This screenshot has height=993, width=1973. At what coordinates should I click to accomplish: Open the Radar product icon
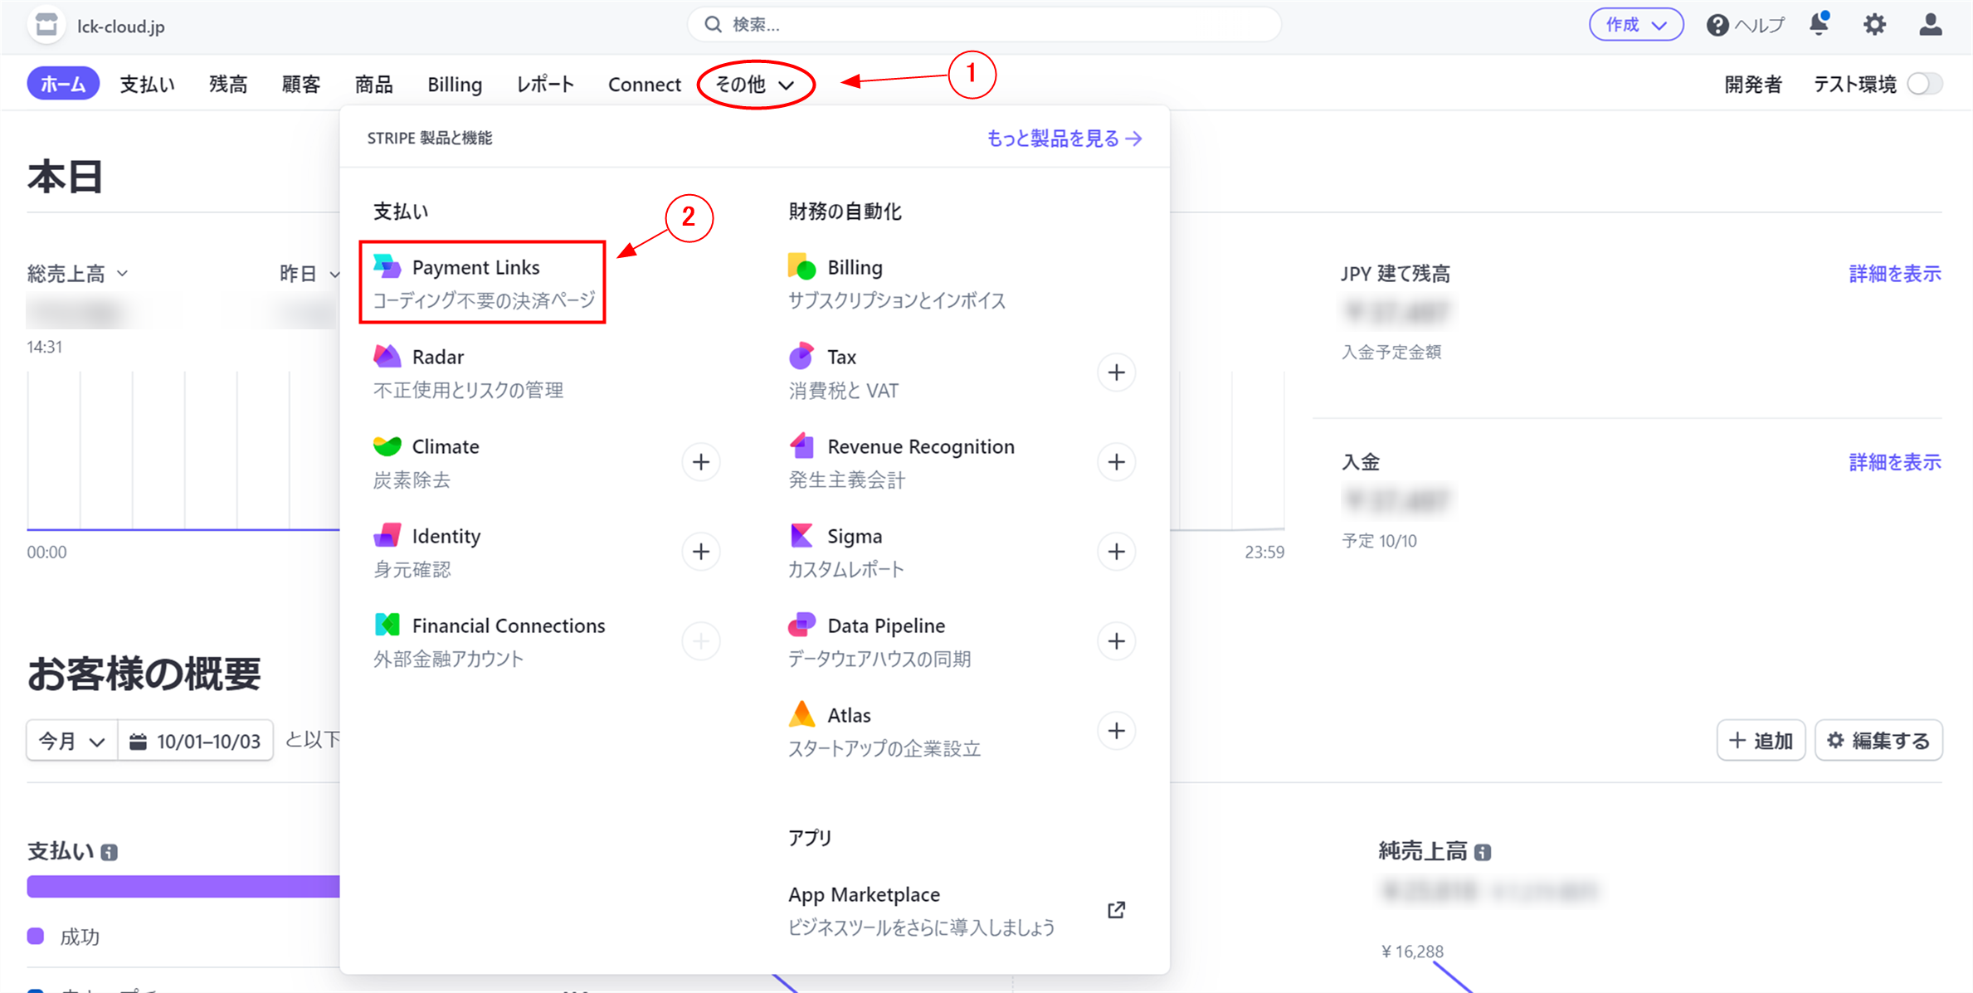[387, 357]
